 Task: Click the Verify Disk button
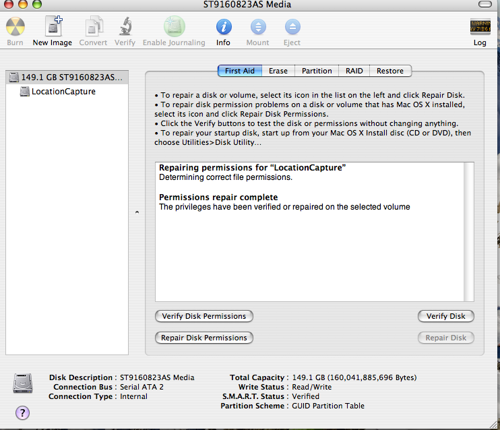(x=446, y=316)
